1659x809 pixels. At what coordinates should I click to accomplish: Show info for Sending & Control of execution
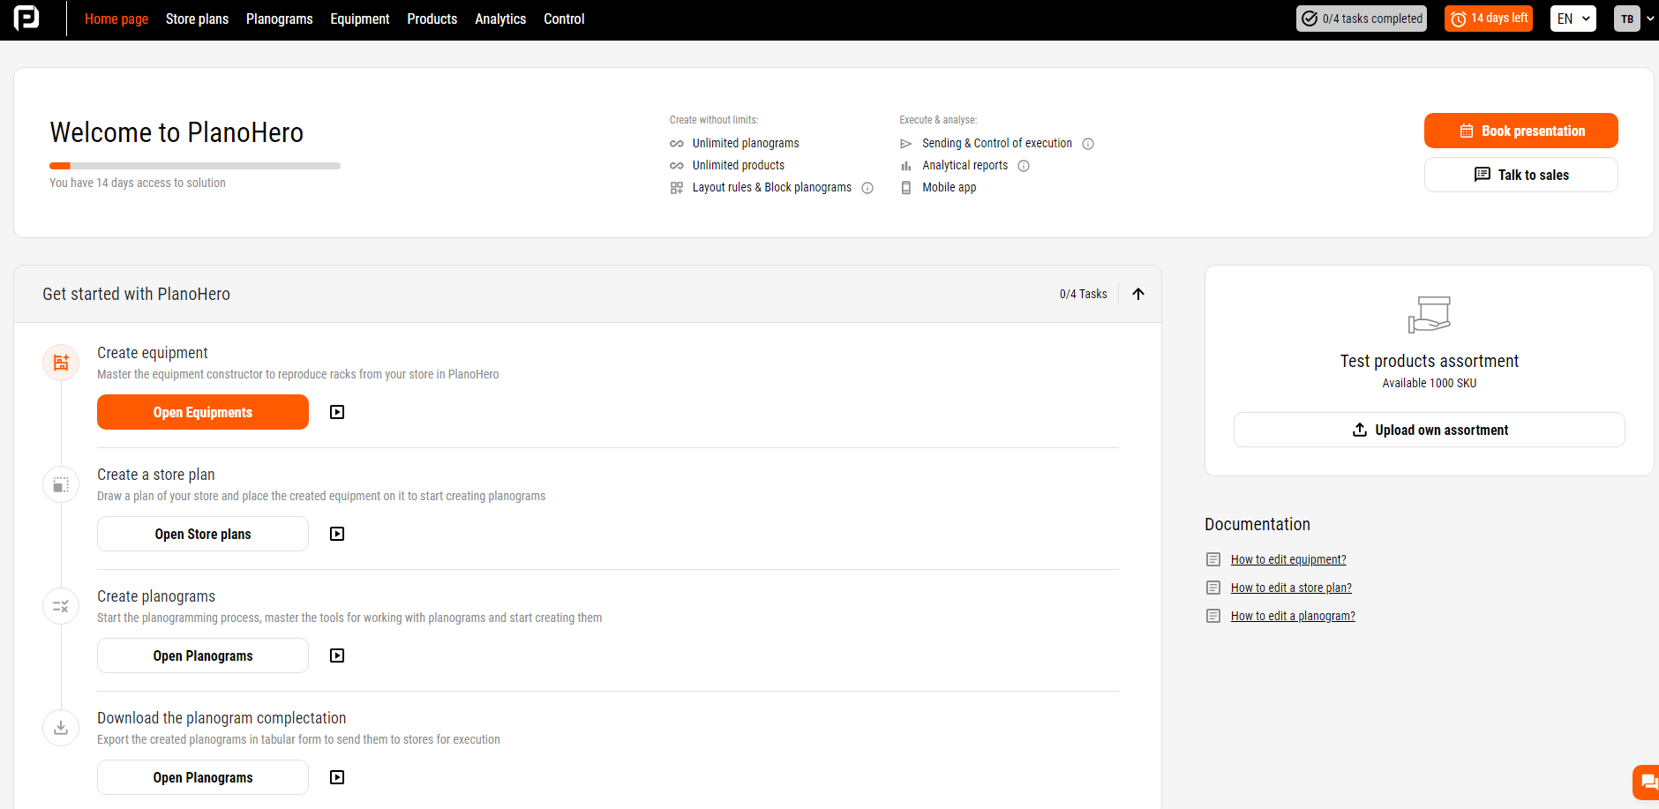click(1088, 144)
